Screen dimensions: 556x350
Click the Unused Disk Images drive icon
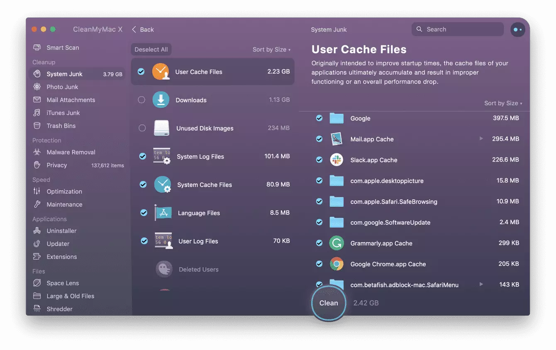(161, 128)
